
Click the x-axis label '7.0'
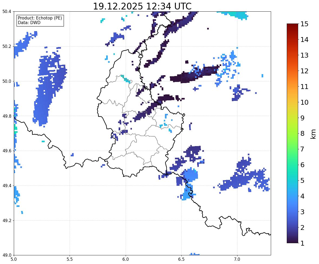point(237,259)
